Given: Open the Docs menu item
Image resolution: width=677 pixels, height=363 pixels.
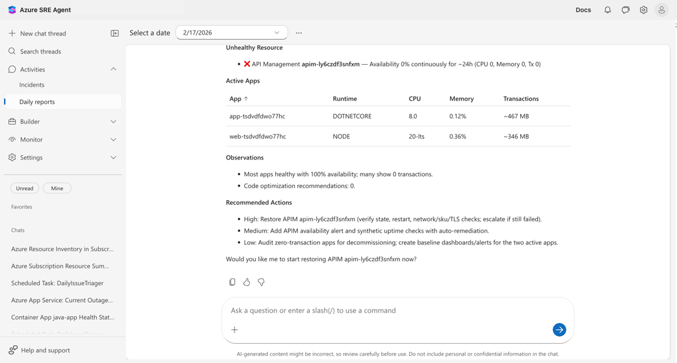Looking at the screenshot, I should pos(583,10).
